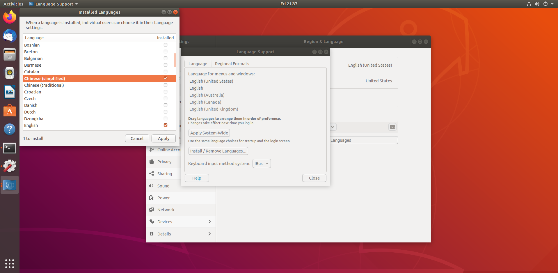Select the Dzongkha row by its name

coord(33,119)
